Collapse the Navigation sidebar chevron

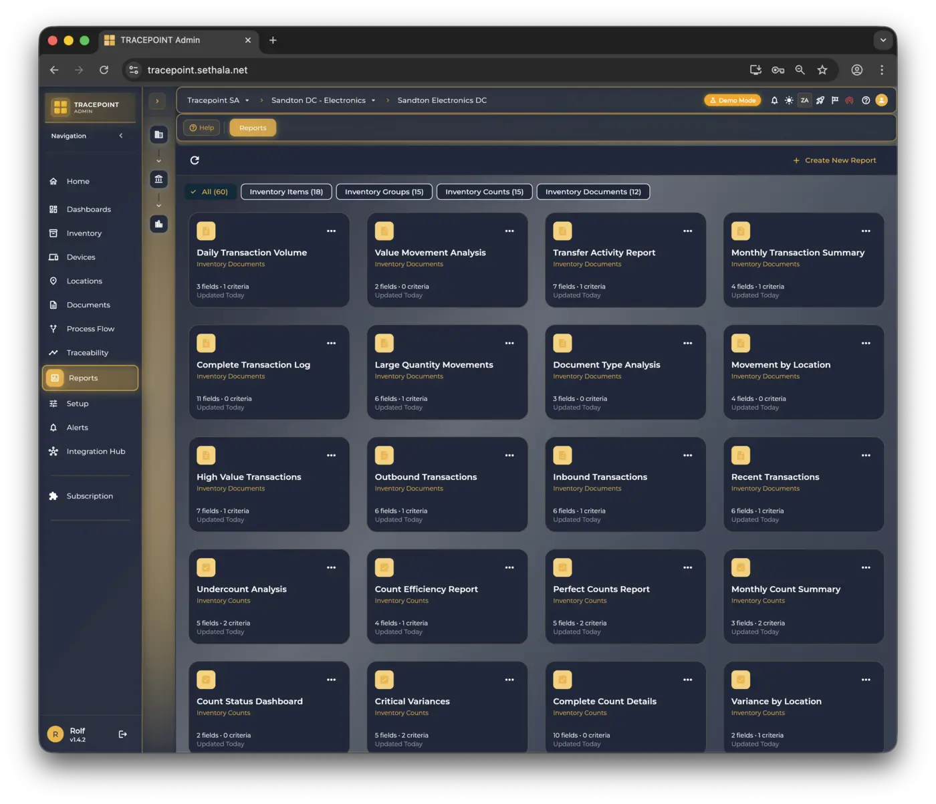coord(121,136)
